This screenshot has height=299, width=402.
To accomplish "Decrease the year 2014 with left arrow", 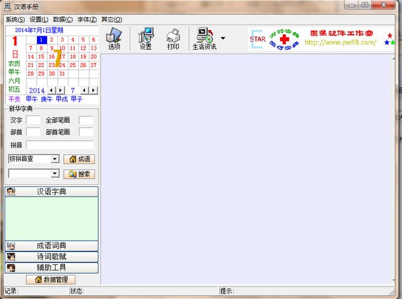I will pos(52,91).
